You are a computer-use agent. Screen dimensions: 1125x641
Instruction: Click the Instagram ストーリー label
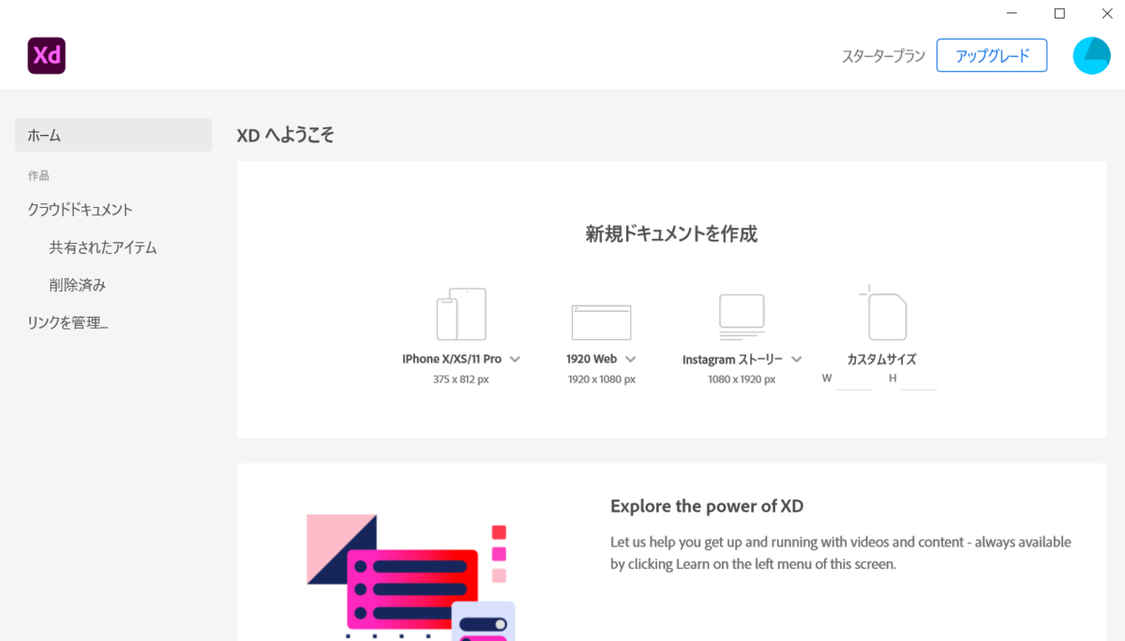pos(732,359)
